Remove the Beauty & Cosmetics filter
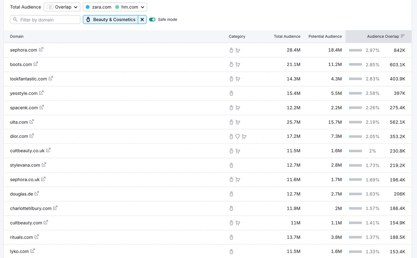 click(142, 19)
